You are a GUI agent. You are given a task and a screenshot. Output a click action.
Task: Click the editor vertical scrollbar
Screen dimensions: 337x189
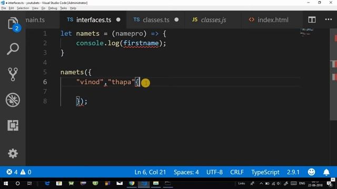(333, 75)
